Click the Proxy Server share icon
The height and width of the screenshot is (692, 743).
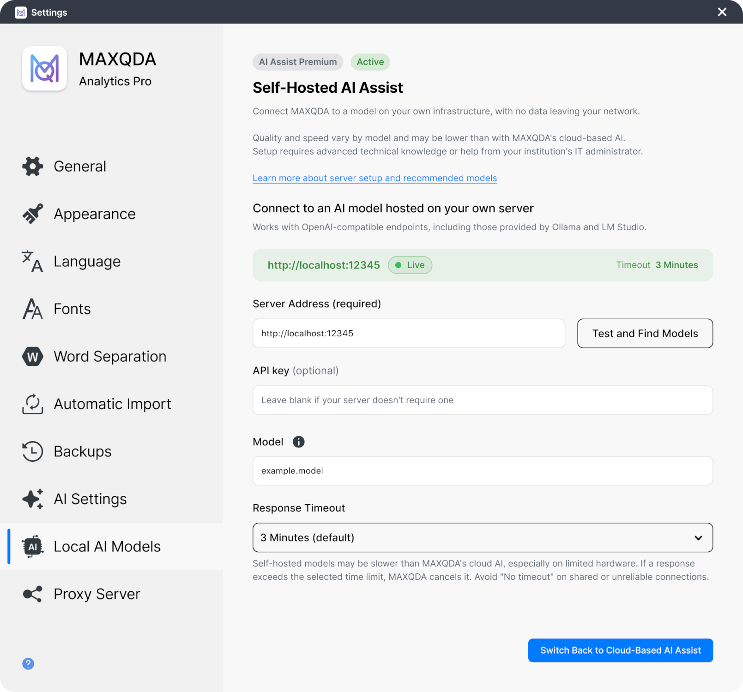click(32, 594)
